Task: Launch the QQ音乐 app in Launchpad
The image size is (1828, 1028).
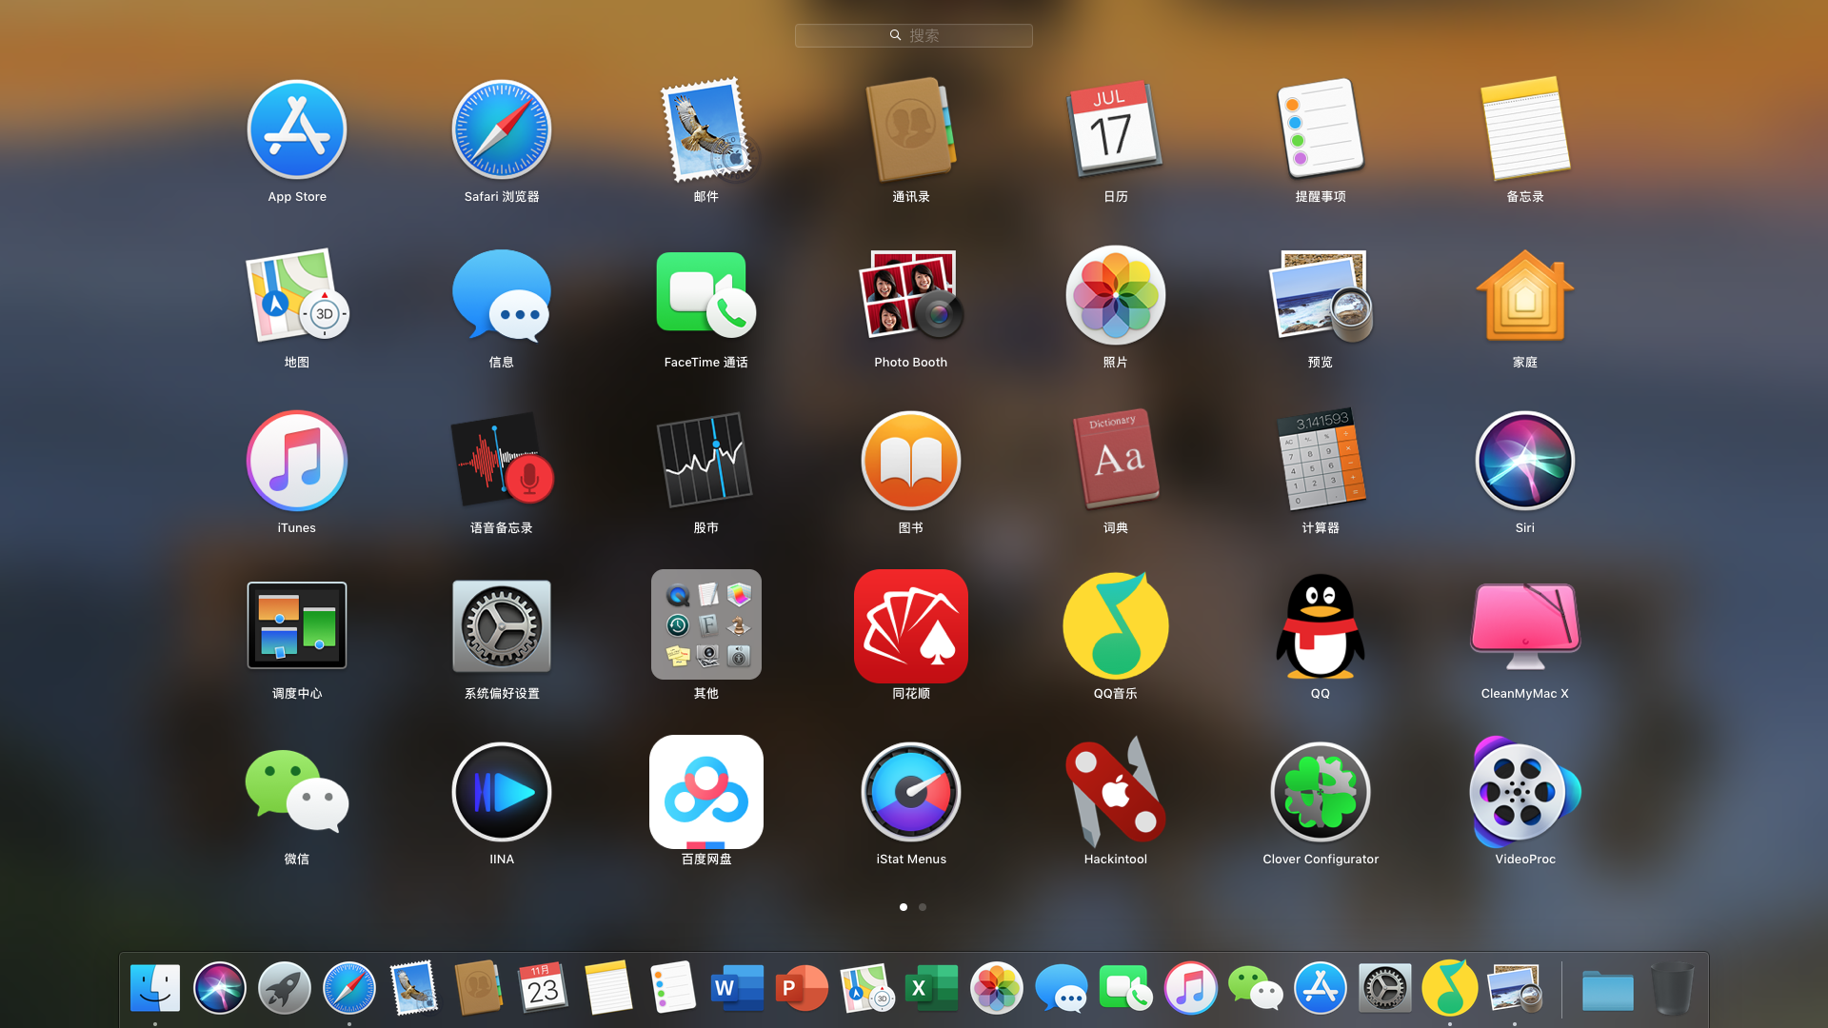Action: click(1115, 626)
